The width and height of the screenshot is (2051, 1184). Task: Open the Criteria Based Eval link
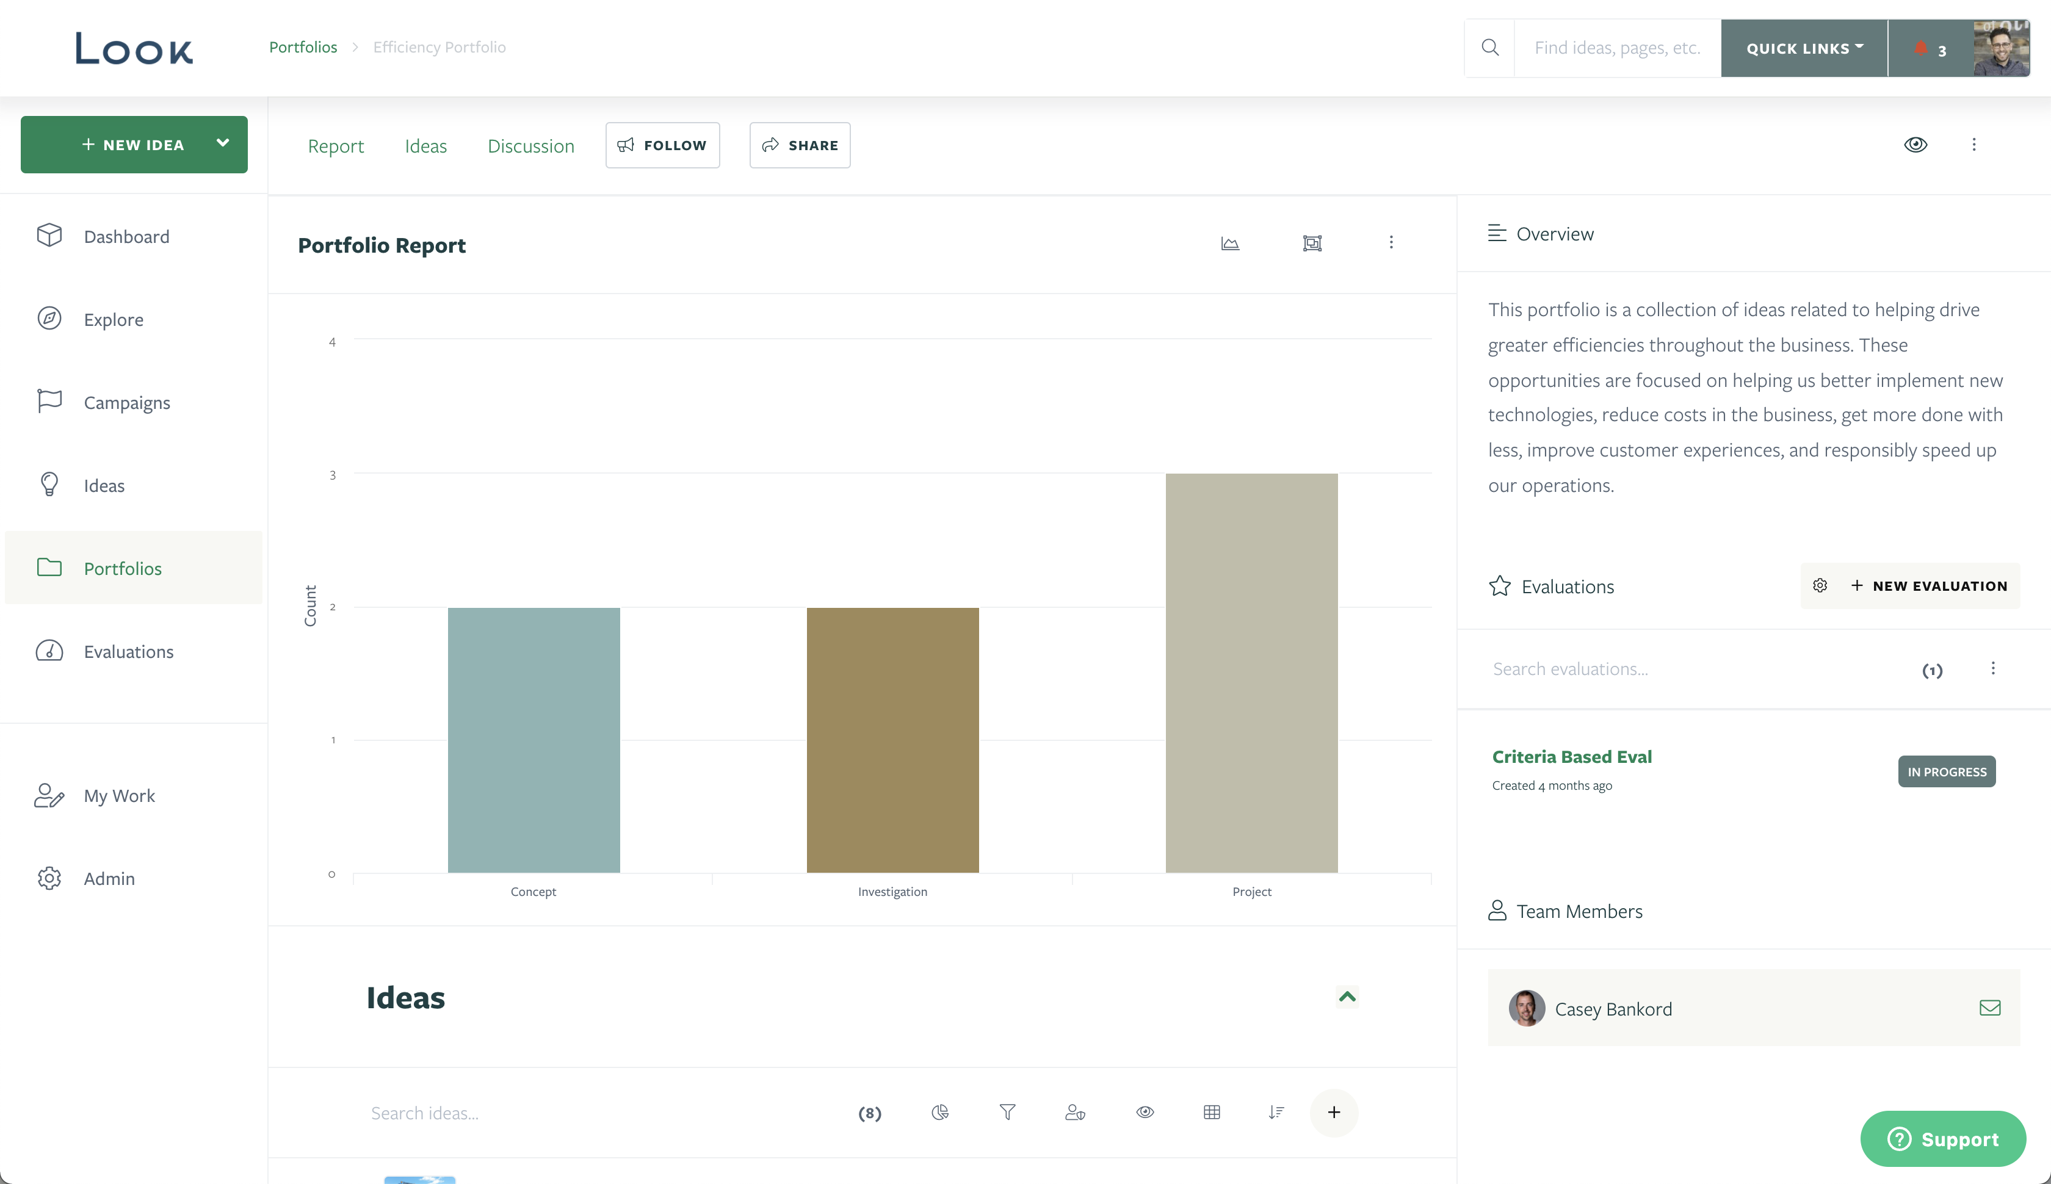tap(1571, 756)
